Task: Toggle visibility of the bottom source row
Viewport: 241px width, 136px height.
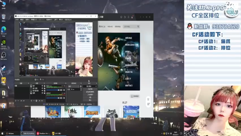Action: tap(42, 93)
